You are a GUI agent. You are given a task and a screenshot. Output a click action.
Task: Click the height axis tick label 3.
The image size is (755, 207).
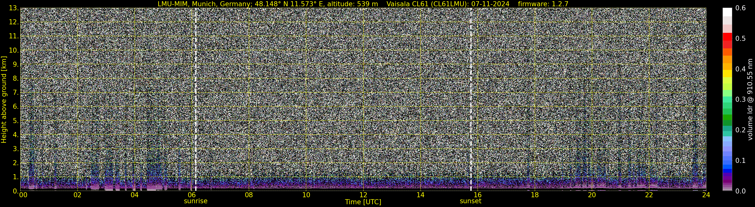tap(16, 149)
